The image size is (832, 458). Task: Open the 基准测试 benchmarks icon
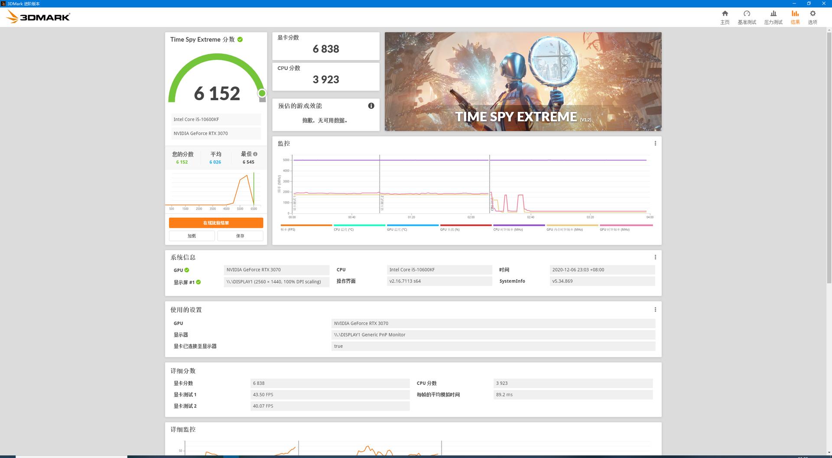pos(747,14)
